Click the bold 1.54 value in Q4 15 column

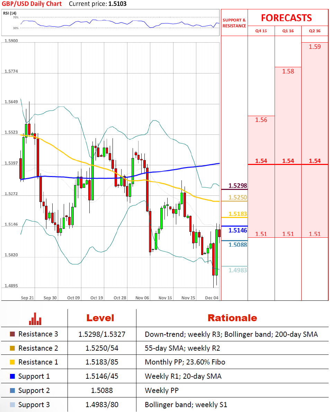261,161
